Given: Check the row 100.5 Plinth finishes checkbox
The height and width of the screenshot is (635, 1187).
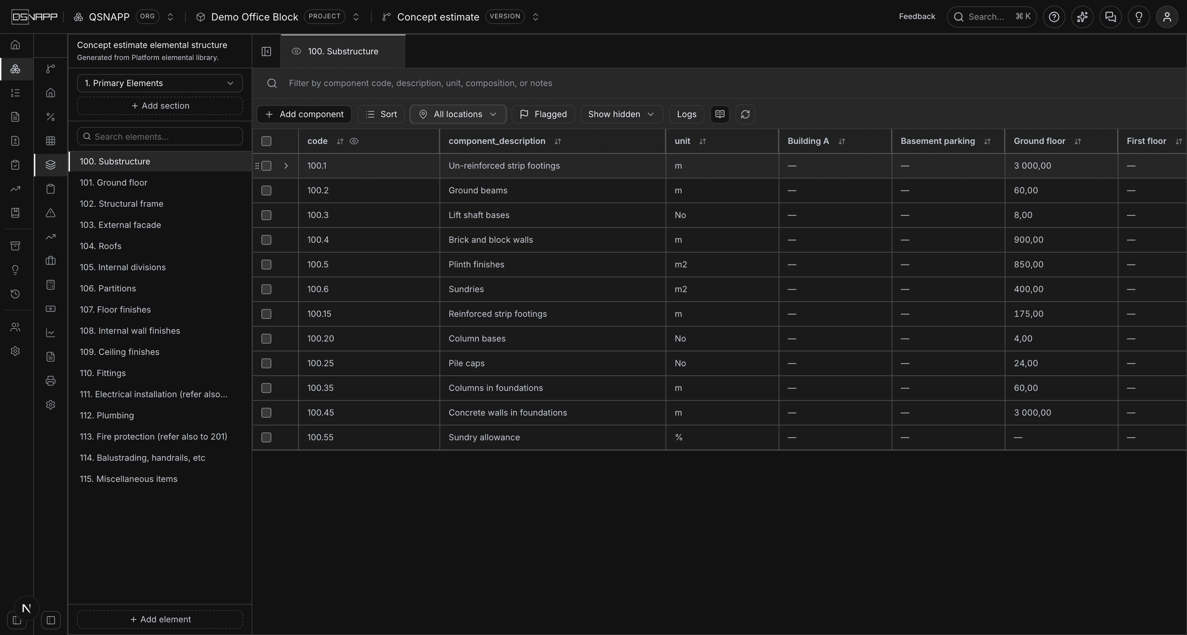Looking at the screenshot, I should (266, 265).
